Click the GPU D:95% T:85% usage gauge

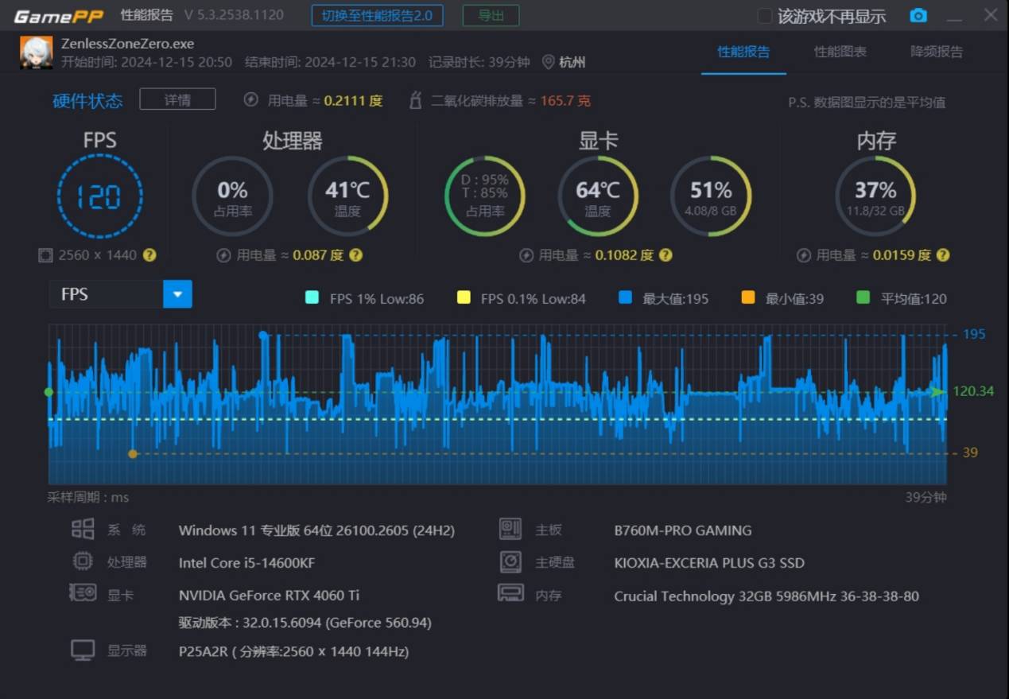click(485, 196)
